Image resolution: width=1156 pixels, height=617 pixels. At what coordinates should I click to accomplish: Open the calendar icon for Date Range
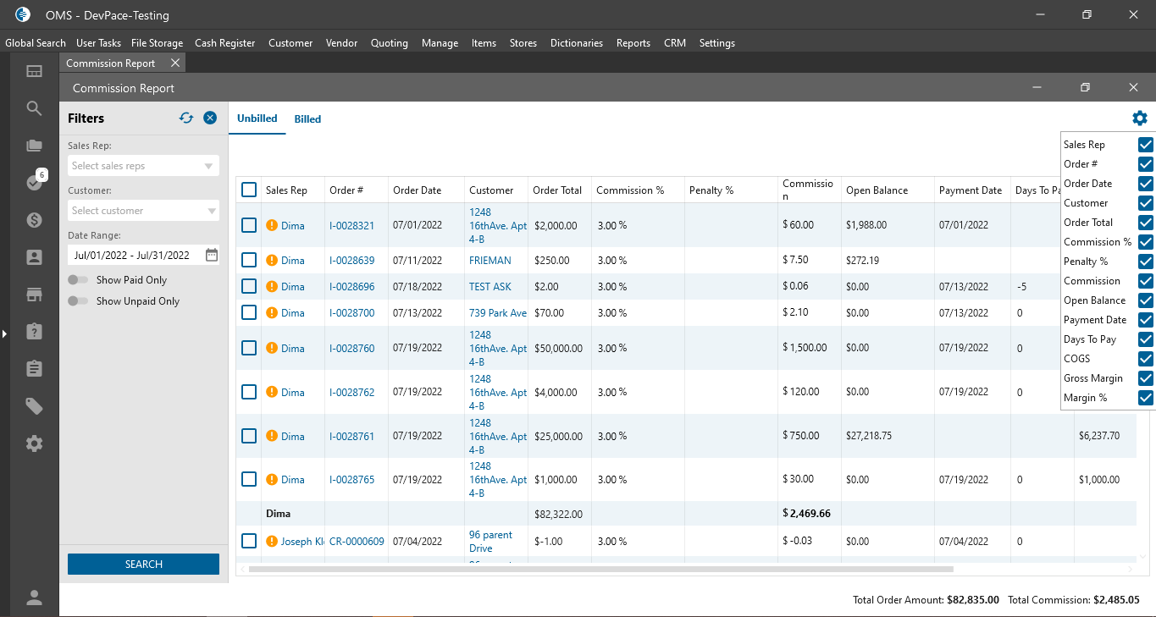[212, 254]
